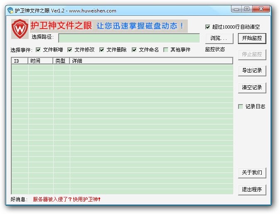Exit with 退出程序 button
This screenshot has height=214, width=280.
coord(252,190)
